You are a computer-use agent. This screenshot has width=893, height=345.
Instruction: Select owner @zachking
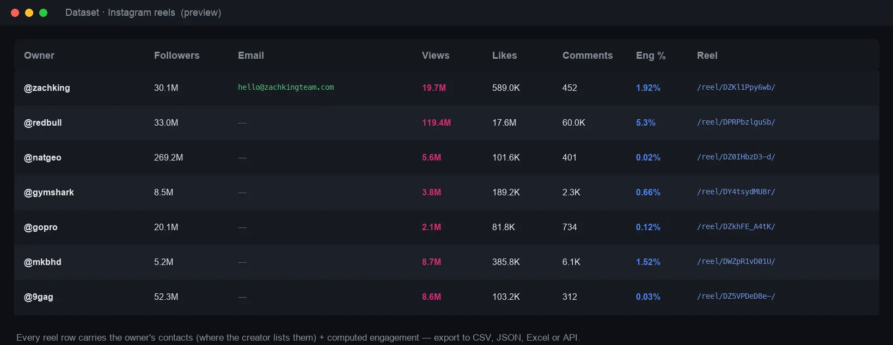pos(47,88)
